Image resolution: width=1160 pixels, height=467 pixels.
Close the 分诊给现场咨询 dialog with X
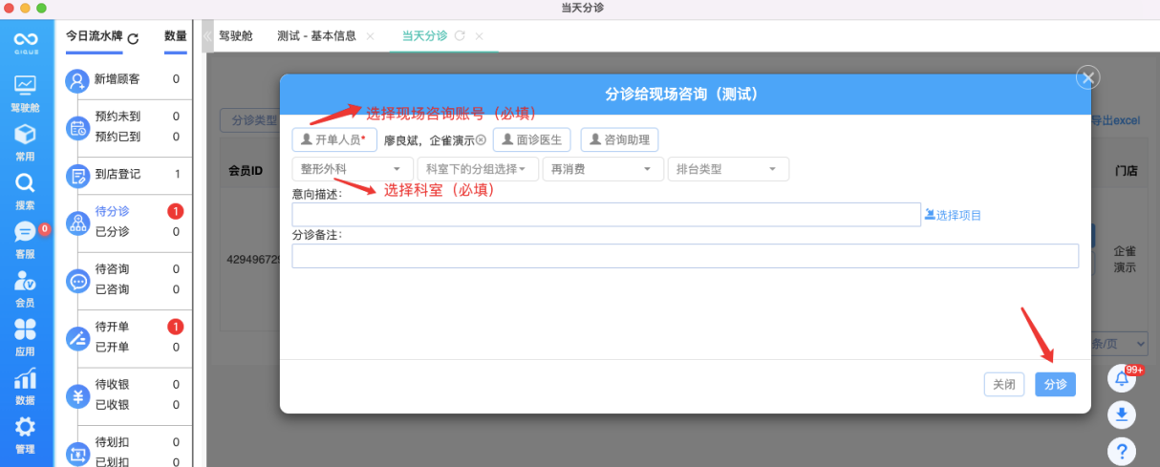click(x=1088, y=77)
